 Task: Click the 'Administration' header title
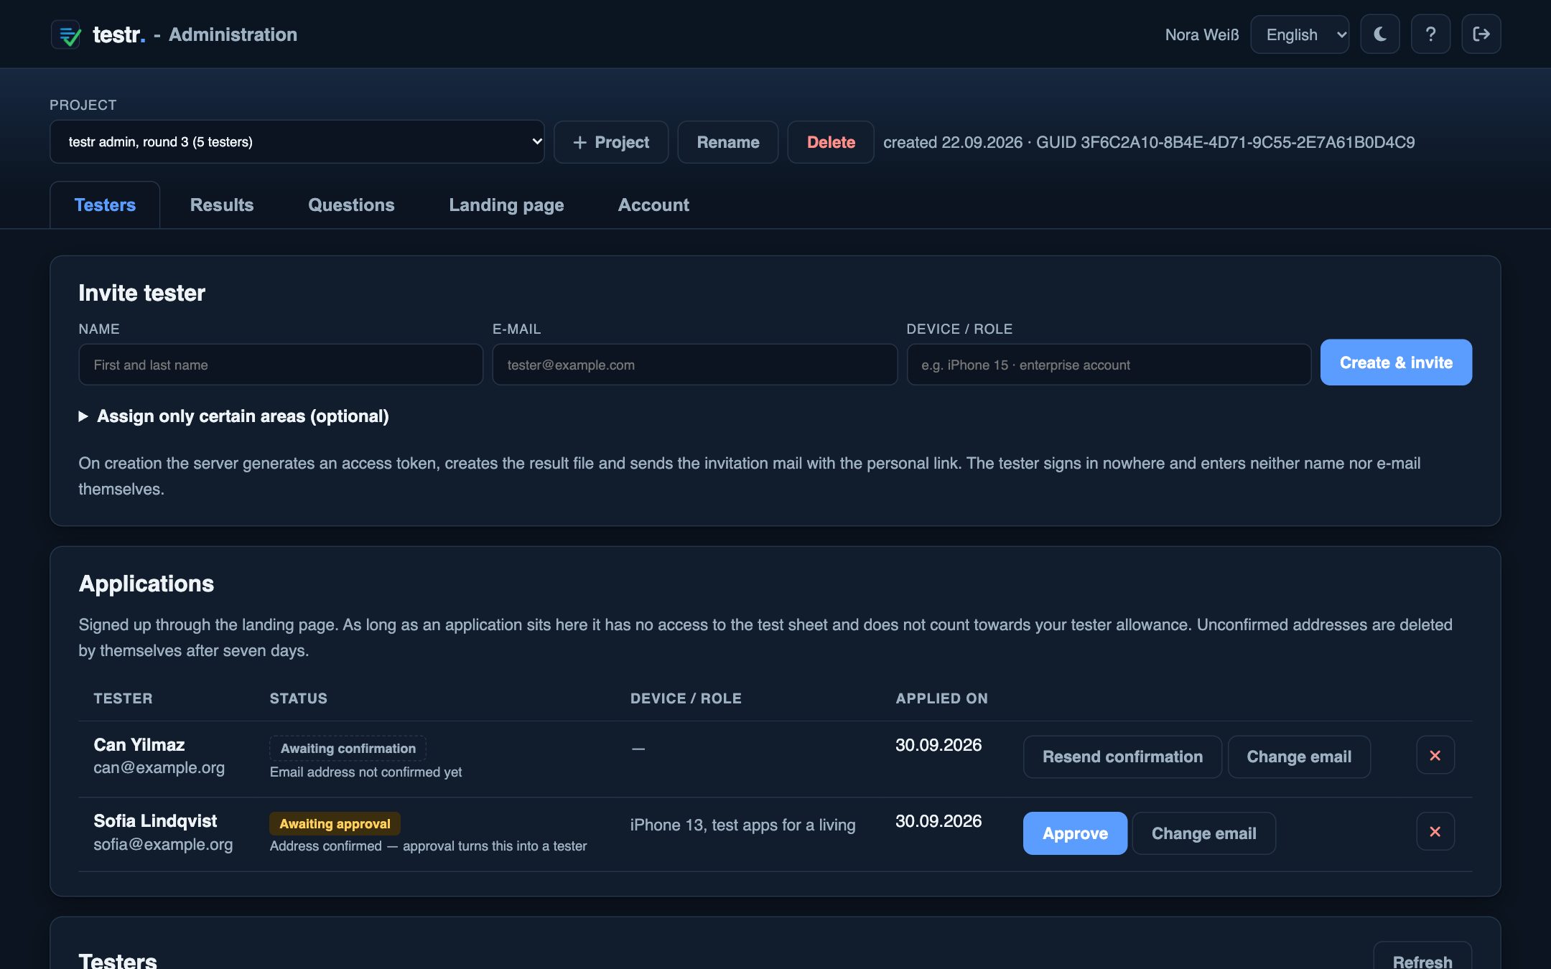(233, 34)
